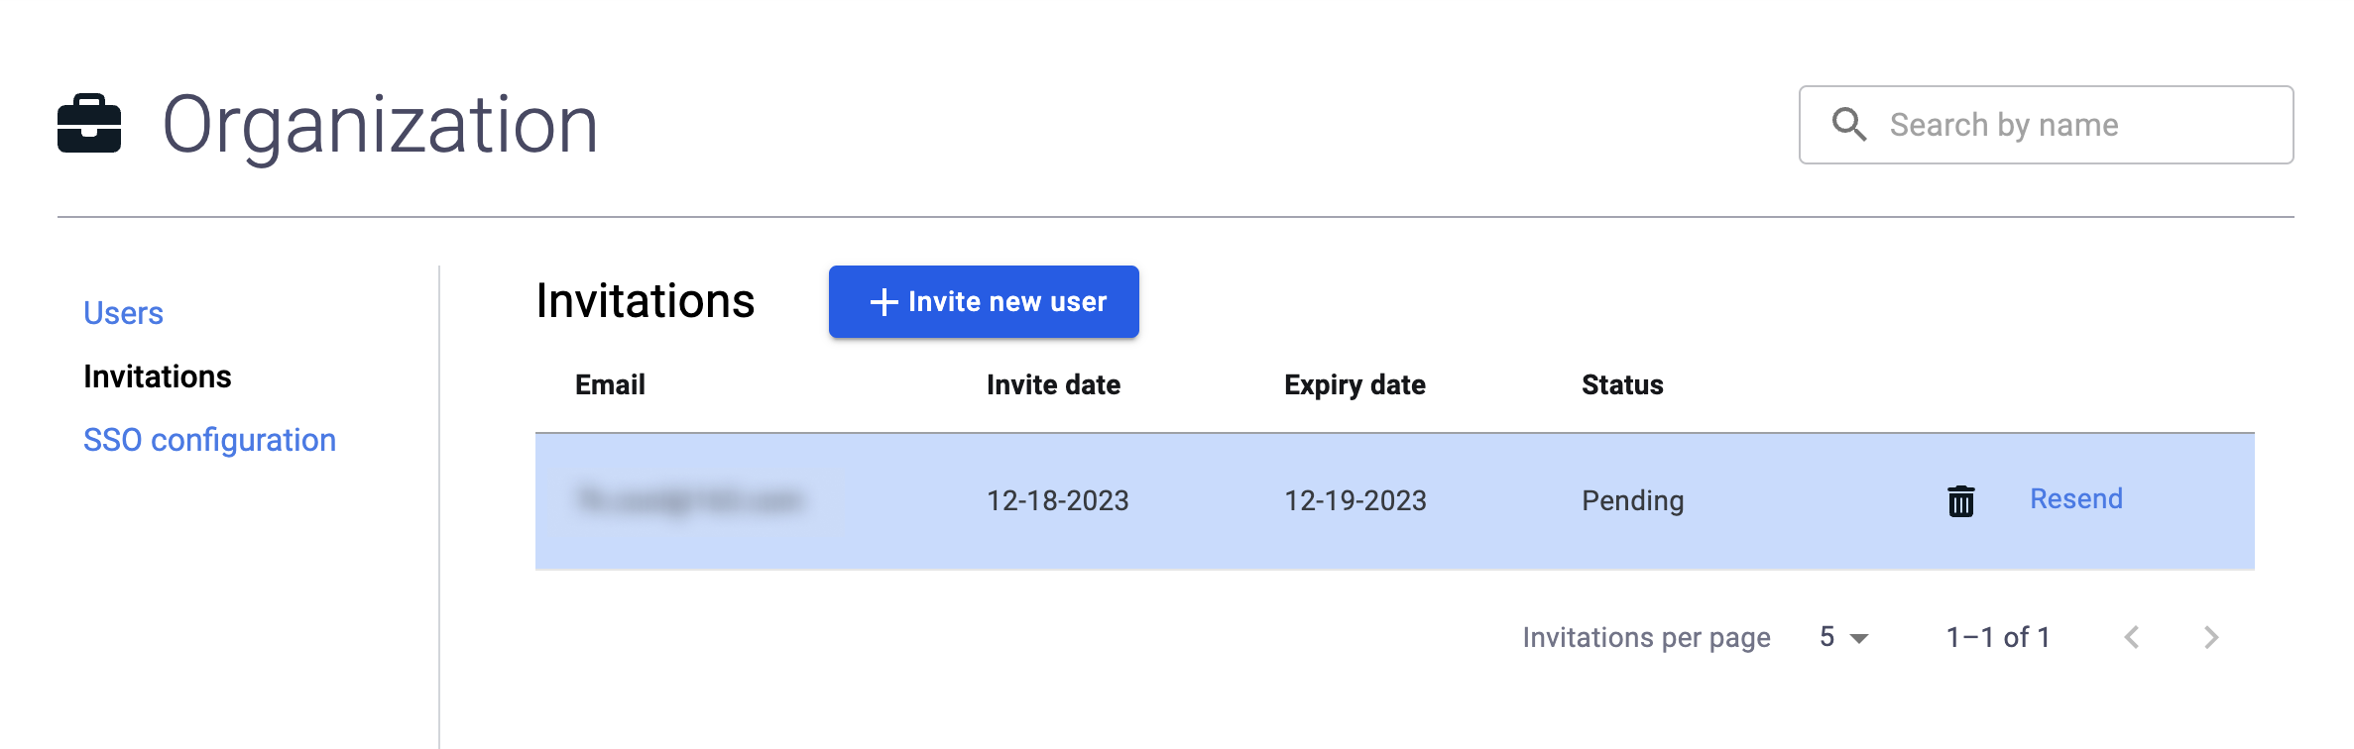2354x749 pixels.
Task: Click the Email column header
Action: pyautogui.click(x=610, y=384)
